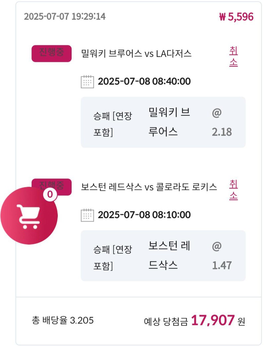Click the match start time 2025-07-08 08:40:00
This screenshot has height=346, width=277.
click(144, 81)
